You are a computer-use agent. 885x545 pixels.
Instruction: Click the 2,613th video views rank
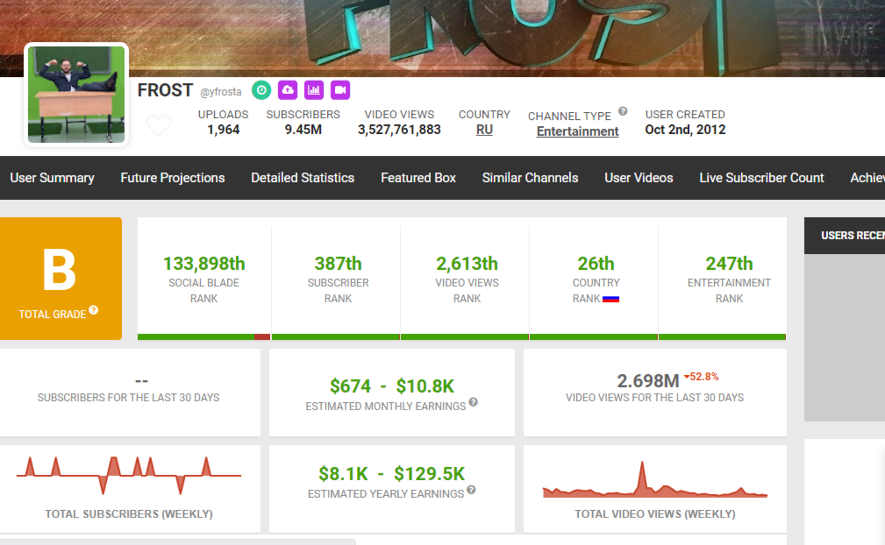(467, 264)
